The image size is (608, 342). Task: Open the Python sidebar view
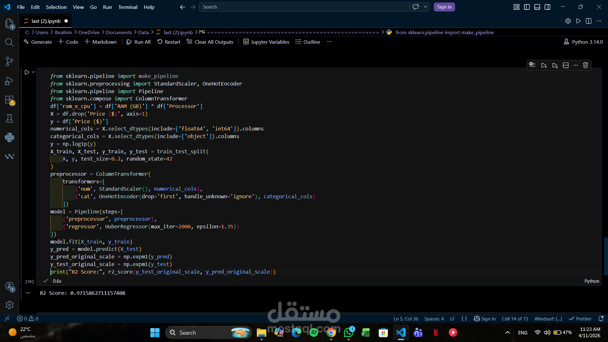tap(9, 137)
